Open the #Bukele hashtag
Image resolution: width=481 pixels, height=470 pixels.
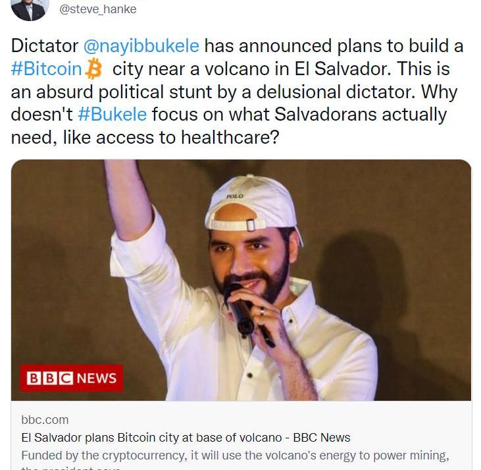point(112,114)
